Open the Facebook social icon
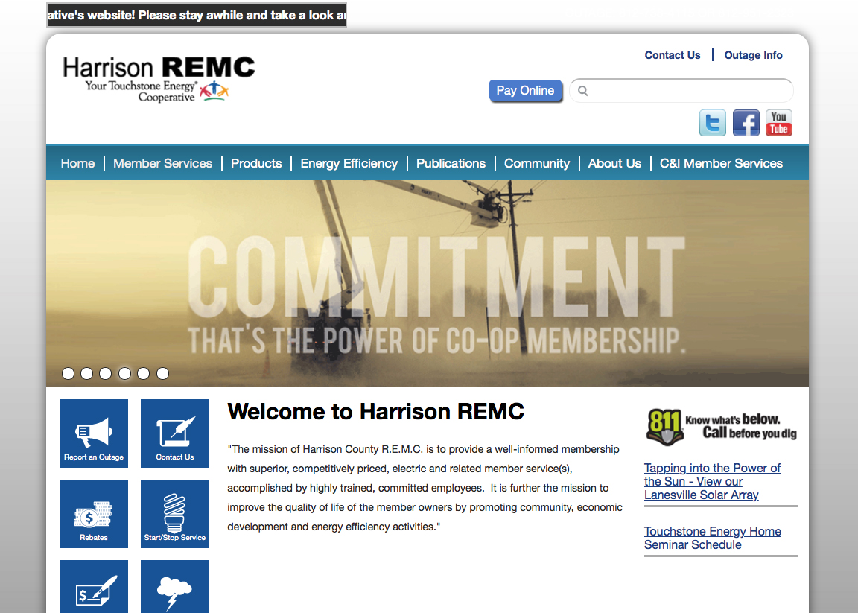 tap(746, 123)
